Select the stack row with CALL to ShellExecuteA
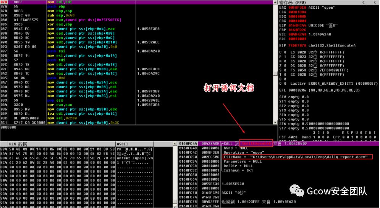This screenshot has height=208, width=380. coord(279,144)
